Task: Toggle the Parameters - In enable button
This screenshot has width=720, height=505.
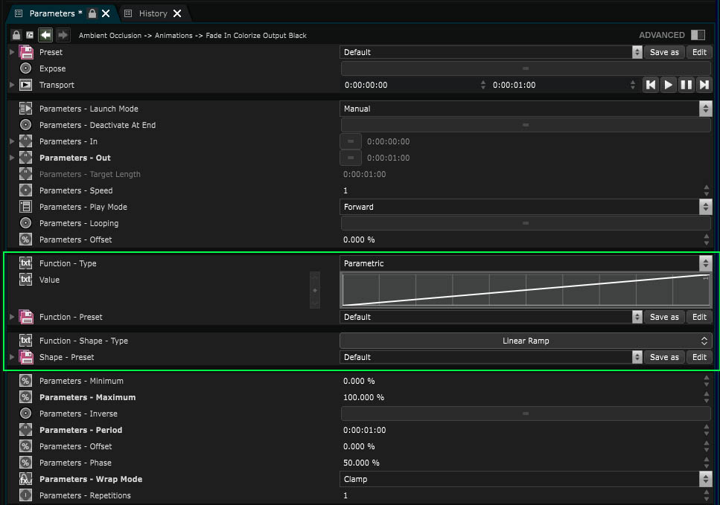Action: point(351,141)
